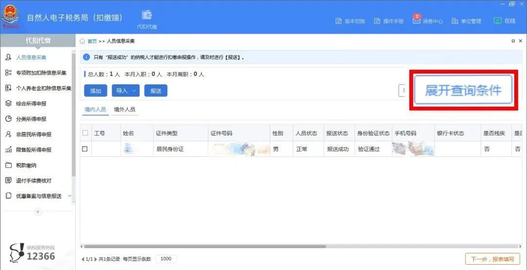Select the 境内人员 tab
The height and width of the screenshot is (270, 527).
coord(95,110)
